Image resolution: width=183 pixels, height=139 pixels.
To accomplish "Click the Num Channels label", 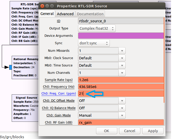I will click(x=59, y=73).
